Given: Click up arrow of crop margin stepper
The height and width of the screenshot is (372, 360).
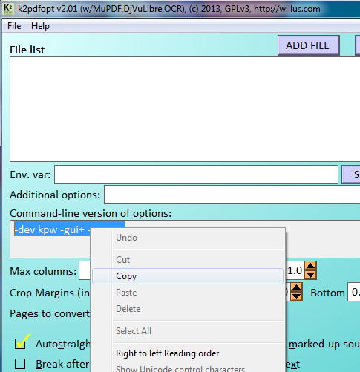Looking at the screenshot, I should tap(296, 287).
